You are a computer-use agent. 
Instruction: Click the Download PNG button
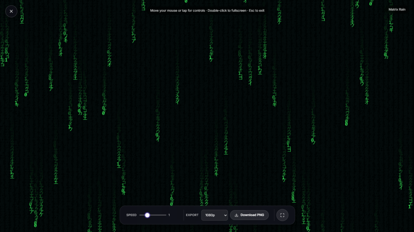[249, 215]
